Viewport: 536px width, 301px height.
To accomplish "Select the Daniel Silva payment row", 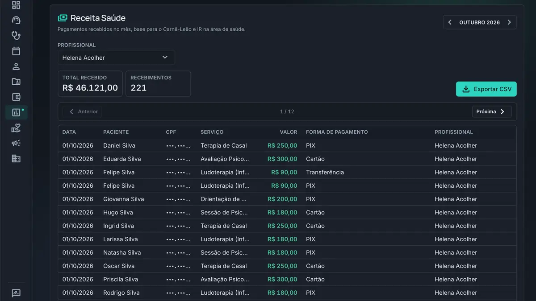I will [x=287, y=145].
